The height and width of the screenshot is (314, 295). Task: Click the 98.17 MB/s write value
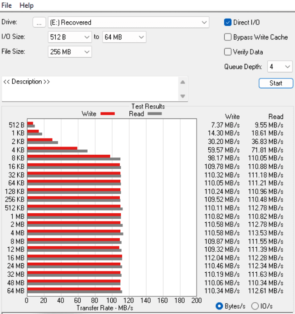(224, 158)
